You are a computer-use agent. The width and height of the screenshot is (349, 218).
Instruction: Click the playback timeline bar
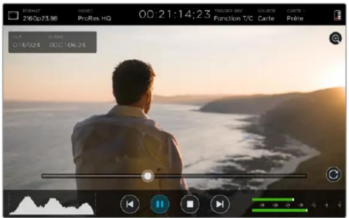pyautogui.click(x=174, y=176)
